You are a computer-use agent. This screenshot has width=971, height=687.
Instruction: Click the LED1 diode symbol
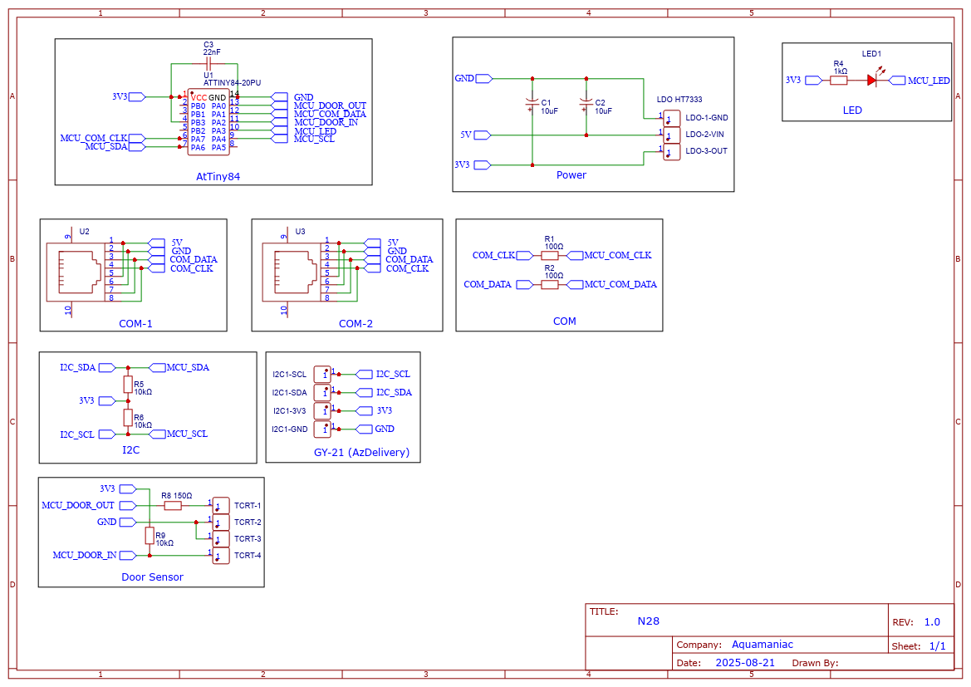pos(871,81)
